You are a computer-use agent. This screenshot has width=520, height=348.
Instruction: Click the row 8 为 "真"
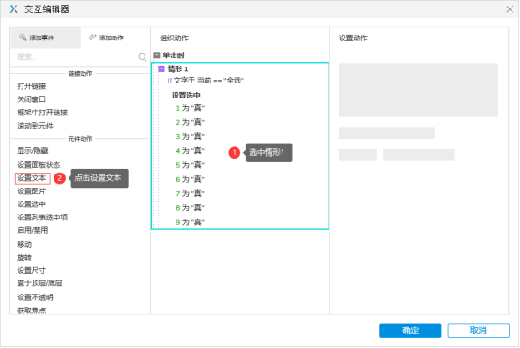click(190, 208)
